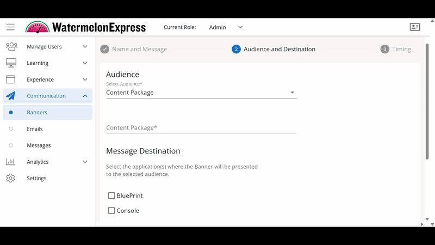The image size is (435, 245).
Task: Click the WatermelonExpress logo
Action: point(85,27)
